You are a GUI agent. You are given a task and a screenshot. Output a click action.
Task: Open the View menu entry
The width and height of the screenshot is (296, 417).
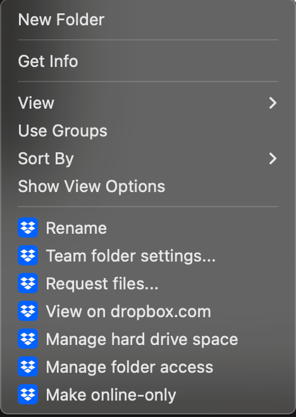point(148,103)
